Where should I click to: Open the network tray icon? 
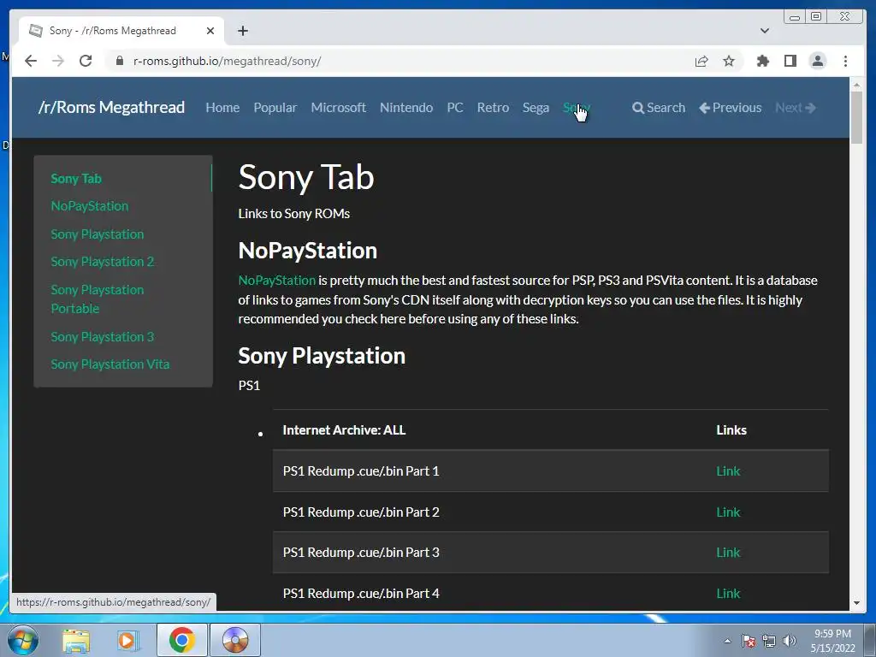point(769,641)
